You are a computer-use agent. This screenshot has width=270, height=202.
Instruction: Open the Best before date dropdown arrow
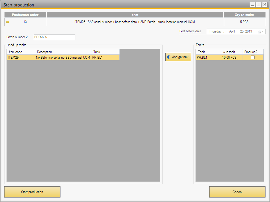tap(263, 31)
